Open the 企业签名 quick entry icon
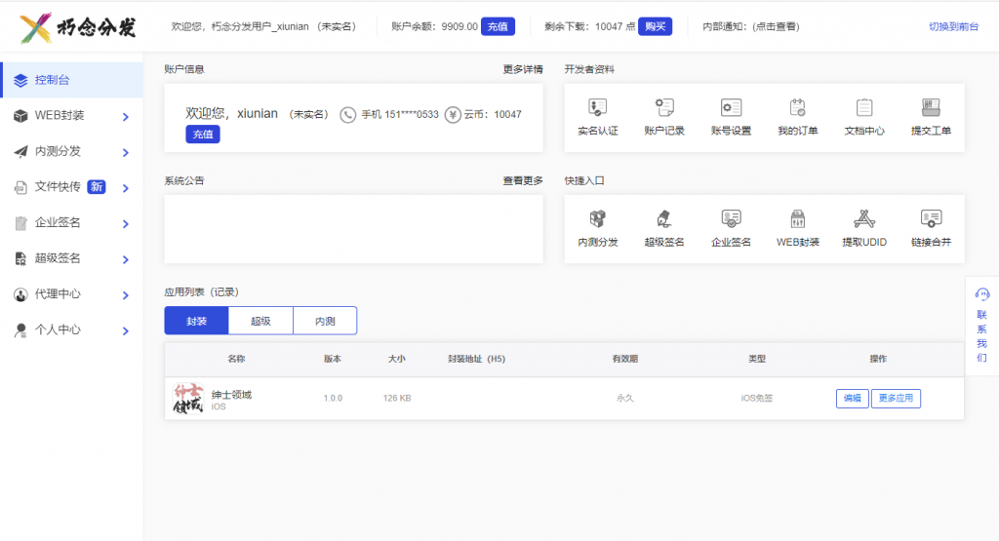Screen dimensions: 999x541 tap(731, 219)
